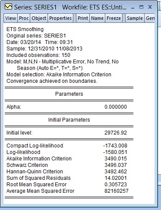Image resolution: width=161 pixels, height=210 pixels.
Task: Click the Print toolbar button
Action: tap(83, 18)
